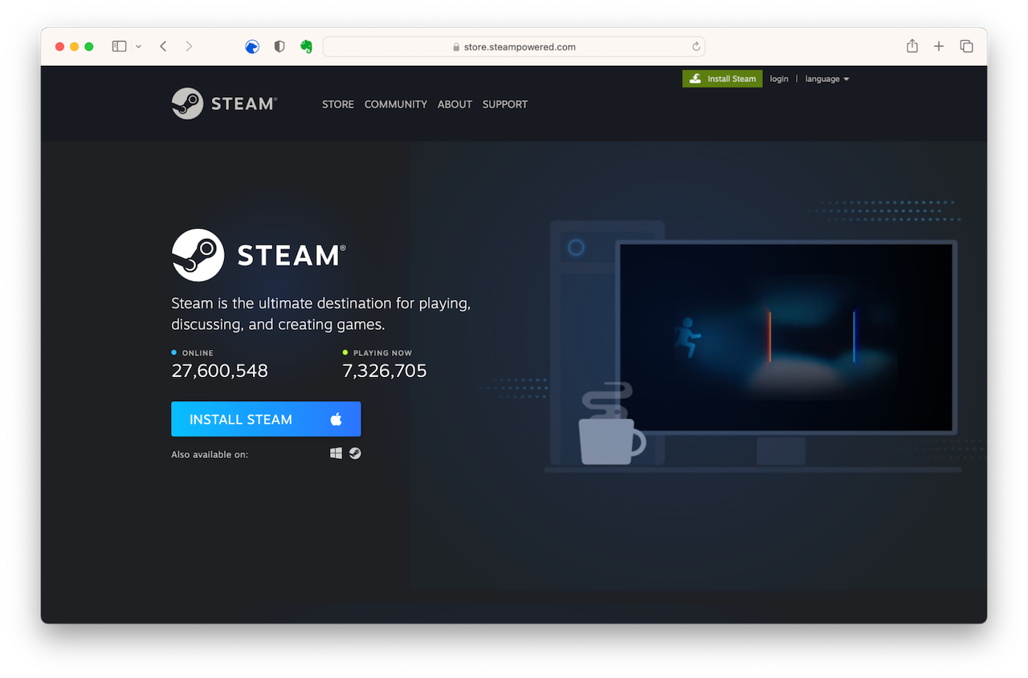The height and width of the screenshot is (678, 1028).
Task: Click the Steam tagline text
Action: click(321, 315)
